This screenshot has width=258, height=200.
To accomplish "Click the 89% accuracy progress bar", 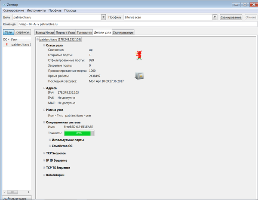I will point(79,133).
